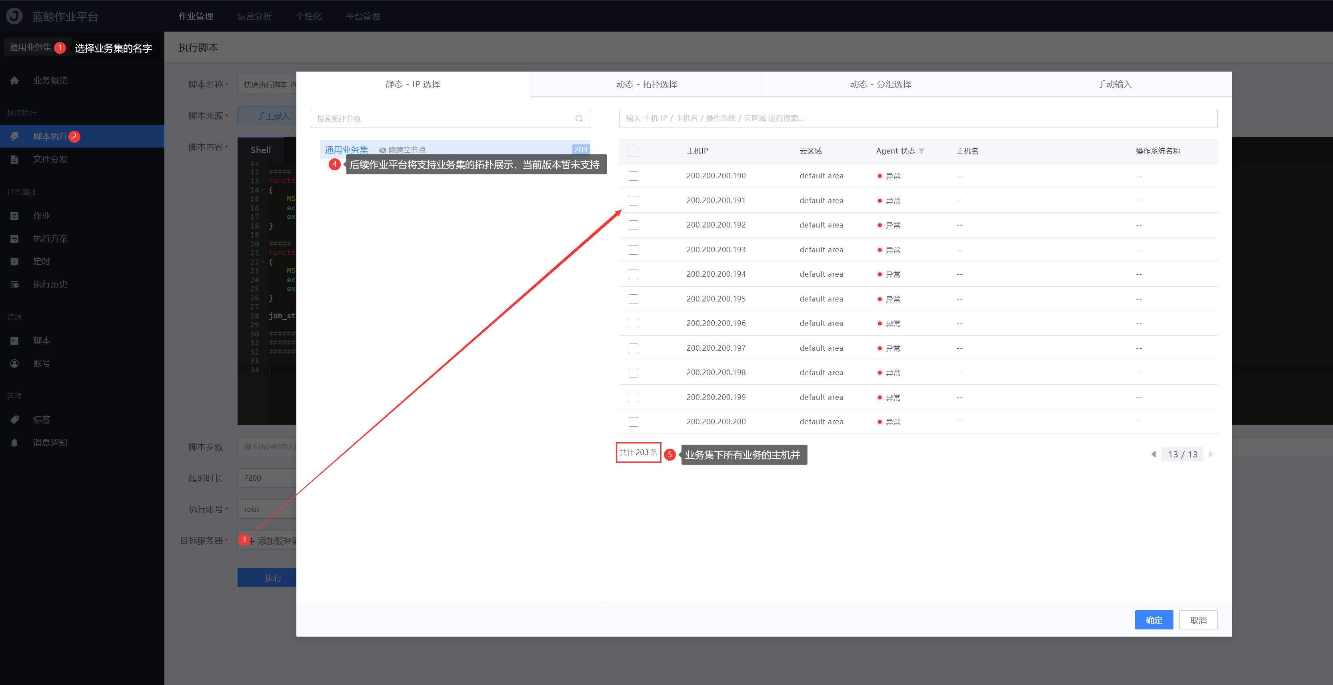The width and height of the screenshot is (1333, 685).
Task: Click the 脚本名称 input field
Action: [267, 84]
